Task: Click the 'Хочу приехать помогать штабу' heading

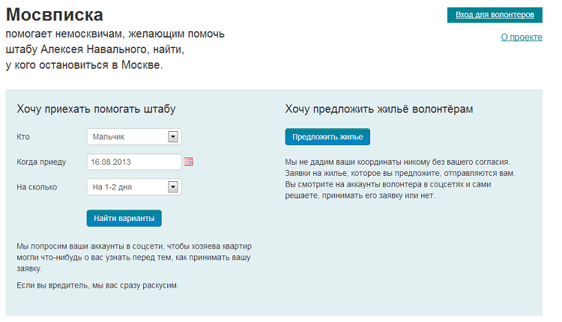Action: pyautogui.click(x=96, y=109)
